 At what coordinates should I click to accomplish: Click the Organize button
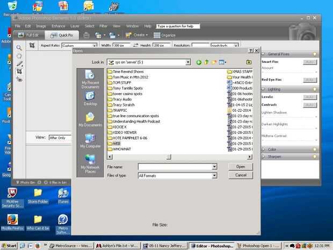(164, 35)
